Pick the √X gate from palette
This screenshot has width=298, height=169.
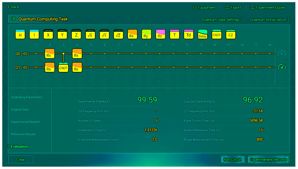click(90, 35)
